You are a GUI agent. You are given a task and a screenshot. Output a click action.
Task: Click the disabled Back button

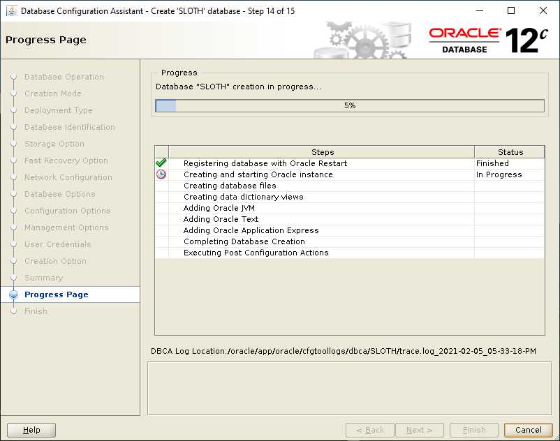click(369, 430)
